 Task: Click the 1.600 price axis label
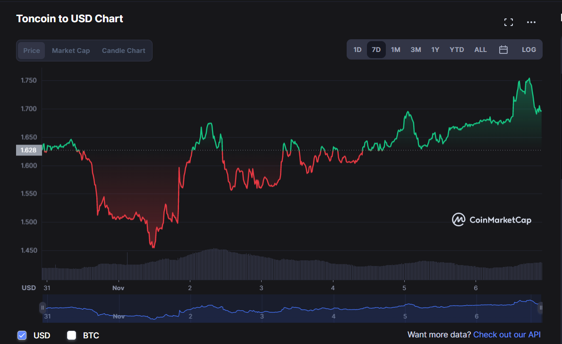29,165
